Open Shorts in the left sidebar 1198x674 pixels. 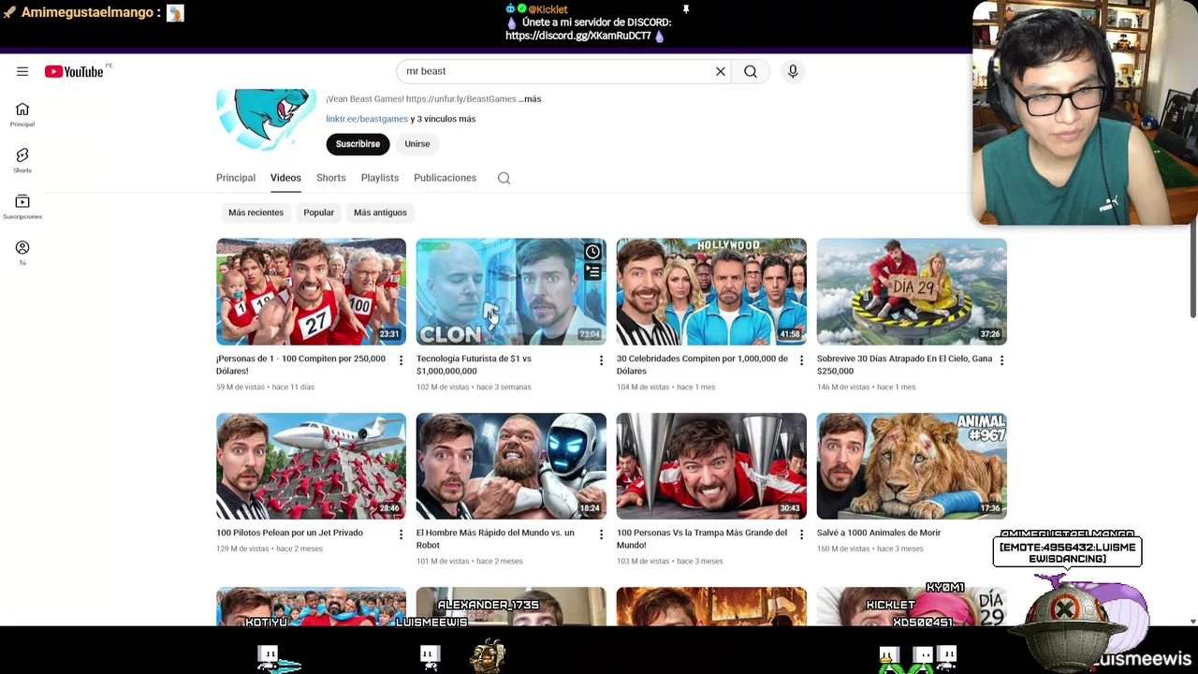[22, 160]
